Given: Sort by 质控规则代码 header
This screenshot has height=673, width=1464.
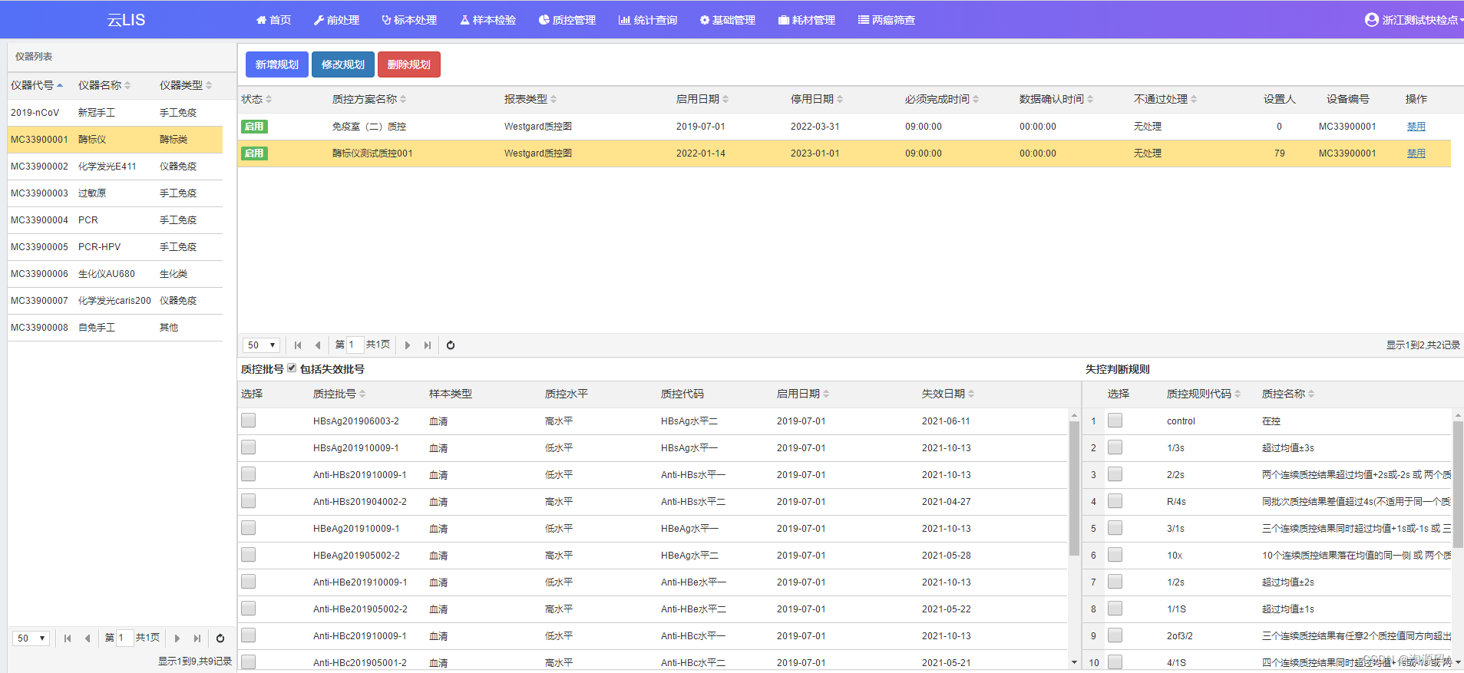Looking at the screenshot, I should (x=1204, y=394).
